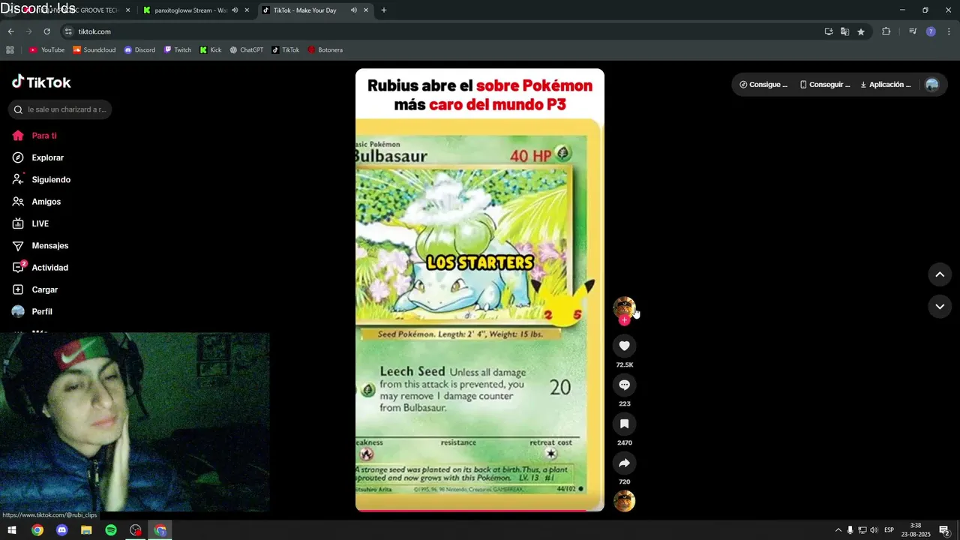Like the video with heart icon
Screen dimensions: 960x540
(x=624, y=346)
